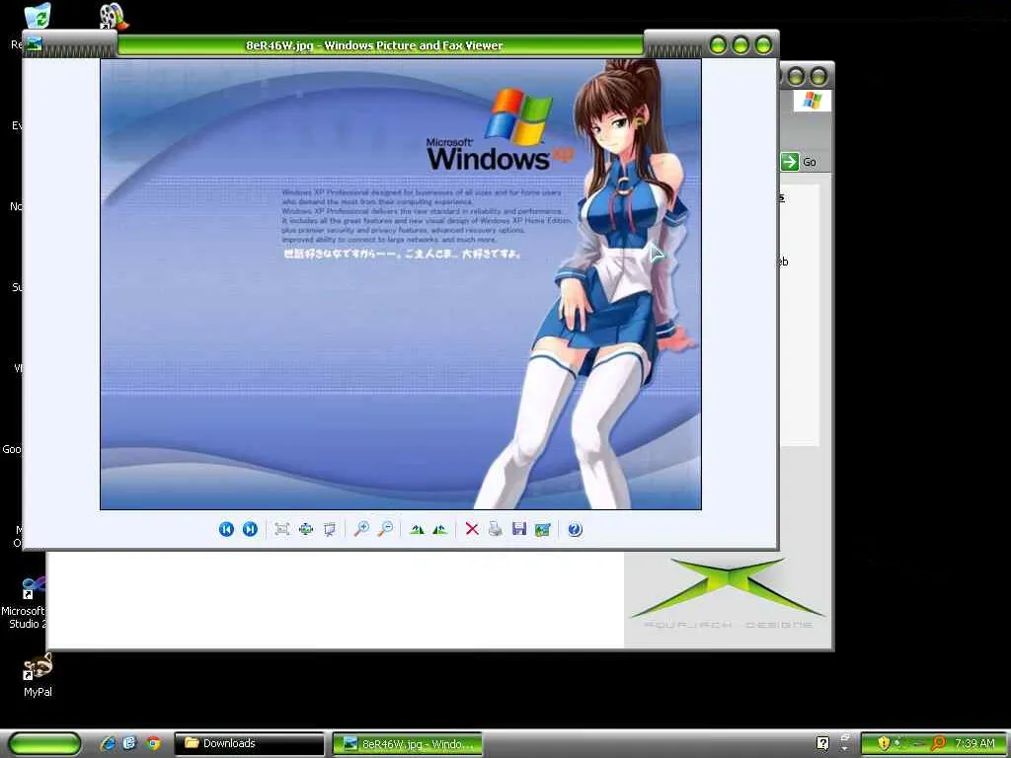
Task: Select the 8eR46W.jpg taskbar button
Action: (x=408, y=744)
